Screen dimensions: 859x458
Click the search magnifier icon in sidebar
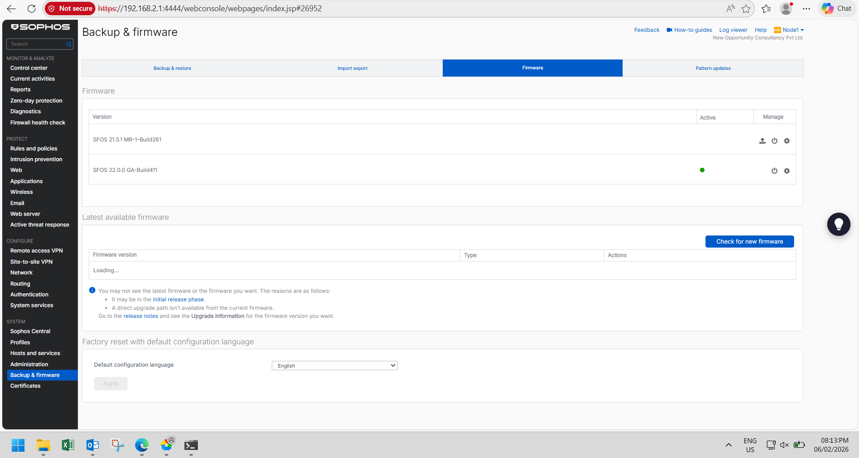pos(68,44)
